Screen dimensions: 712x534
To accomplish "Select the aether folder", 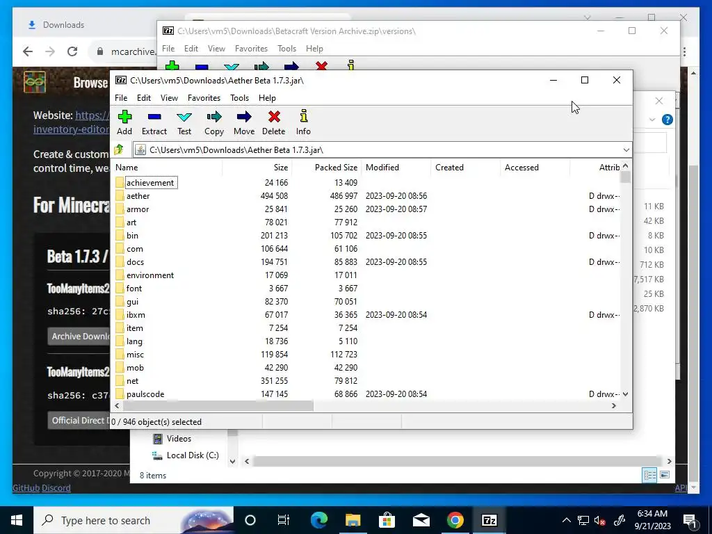I will pos(138,195).
